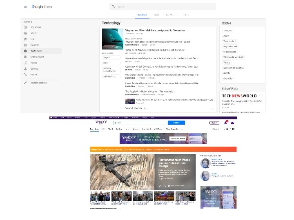Select the Waymo topic chip under thumbnail
The width and height of the screenshot is (294, 220).
point(111,57)
